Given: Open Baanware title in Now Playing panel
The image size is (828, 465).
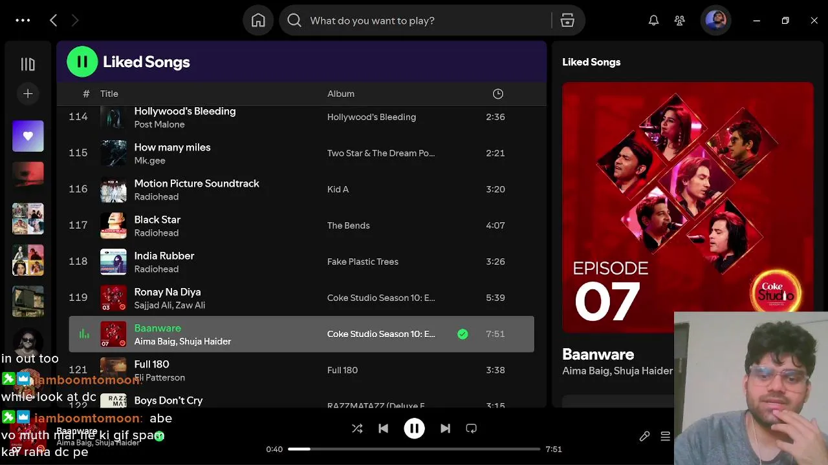Looking at the screenshot, I should pyautogui.click(x=598, y=355).
